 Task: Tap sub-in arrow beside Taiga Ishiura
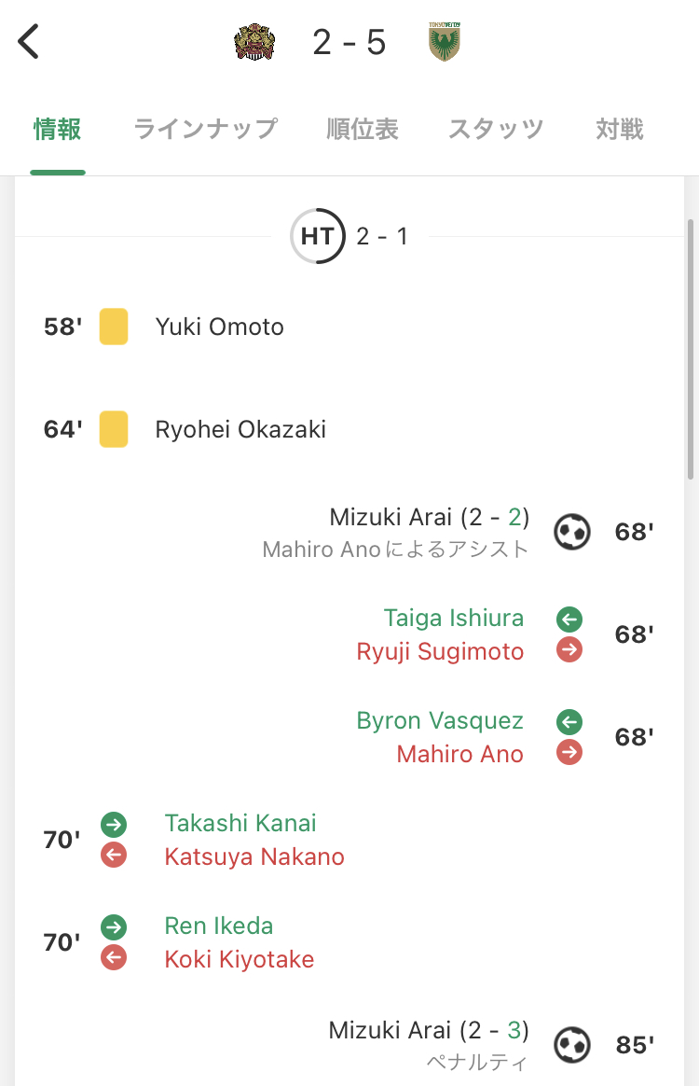[569, 619]
